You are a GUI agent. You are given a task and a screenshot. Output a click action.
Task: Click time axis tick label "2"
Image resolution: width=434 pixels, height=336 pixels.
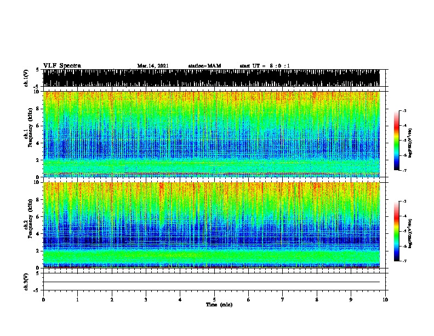point(112,300)
